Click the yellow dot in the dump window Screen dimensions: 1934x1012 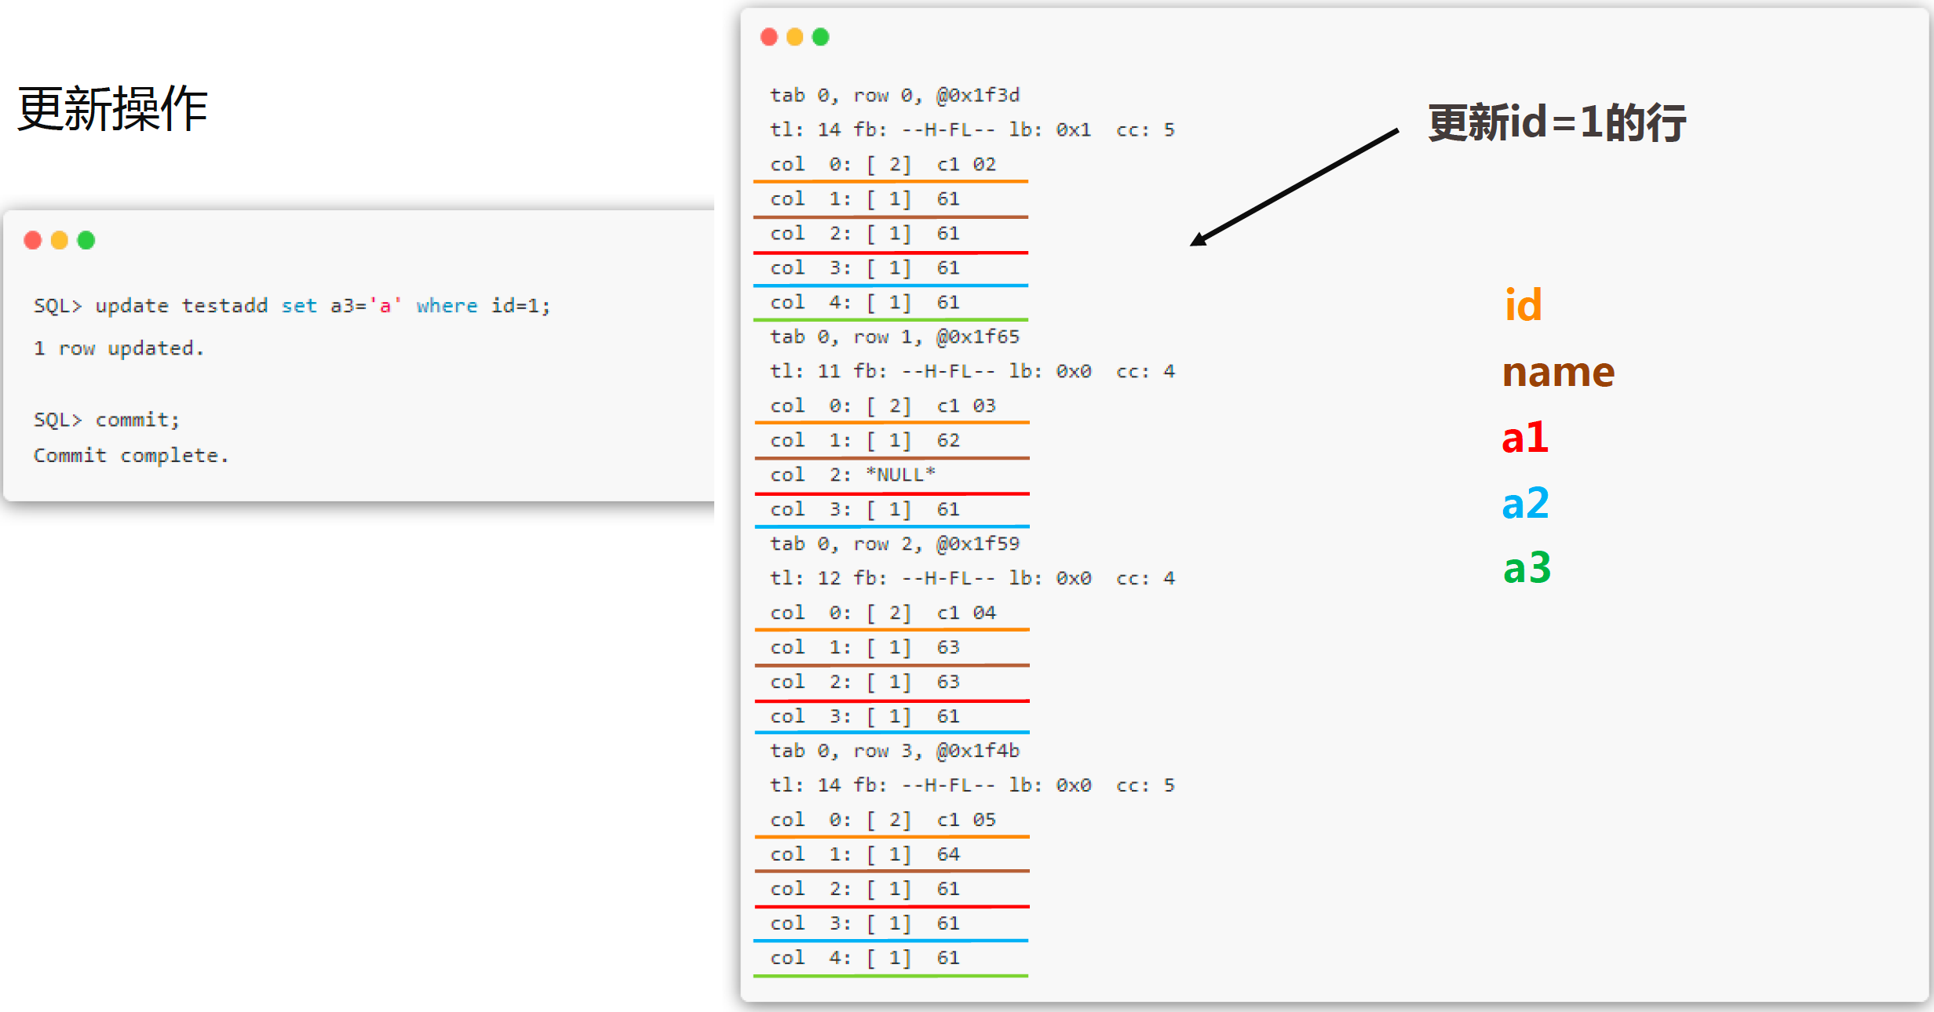[795, 37]
